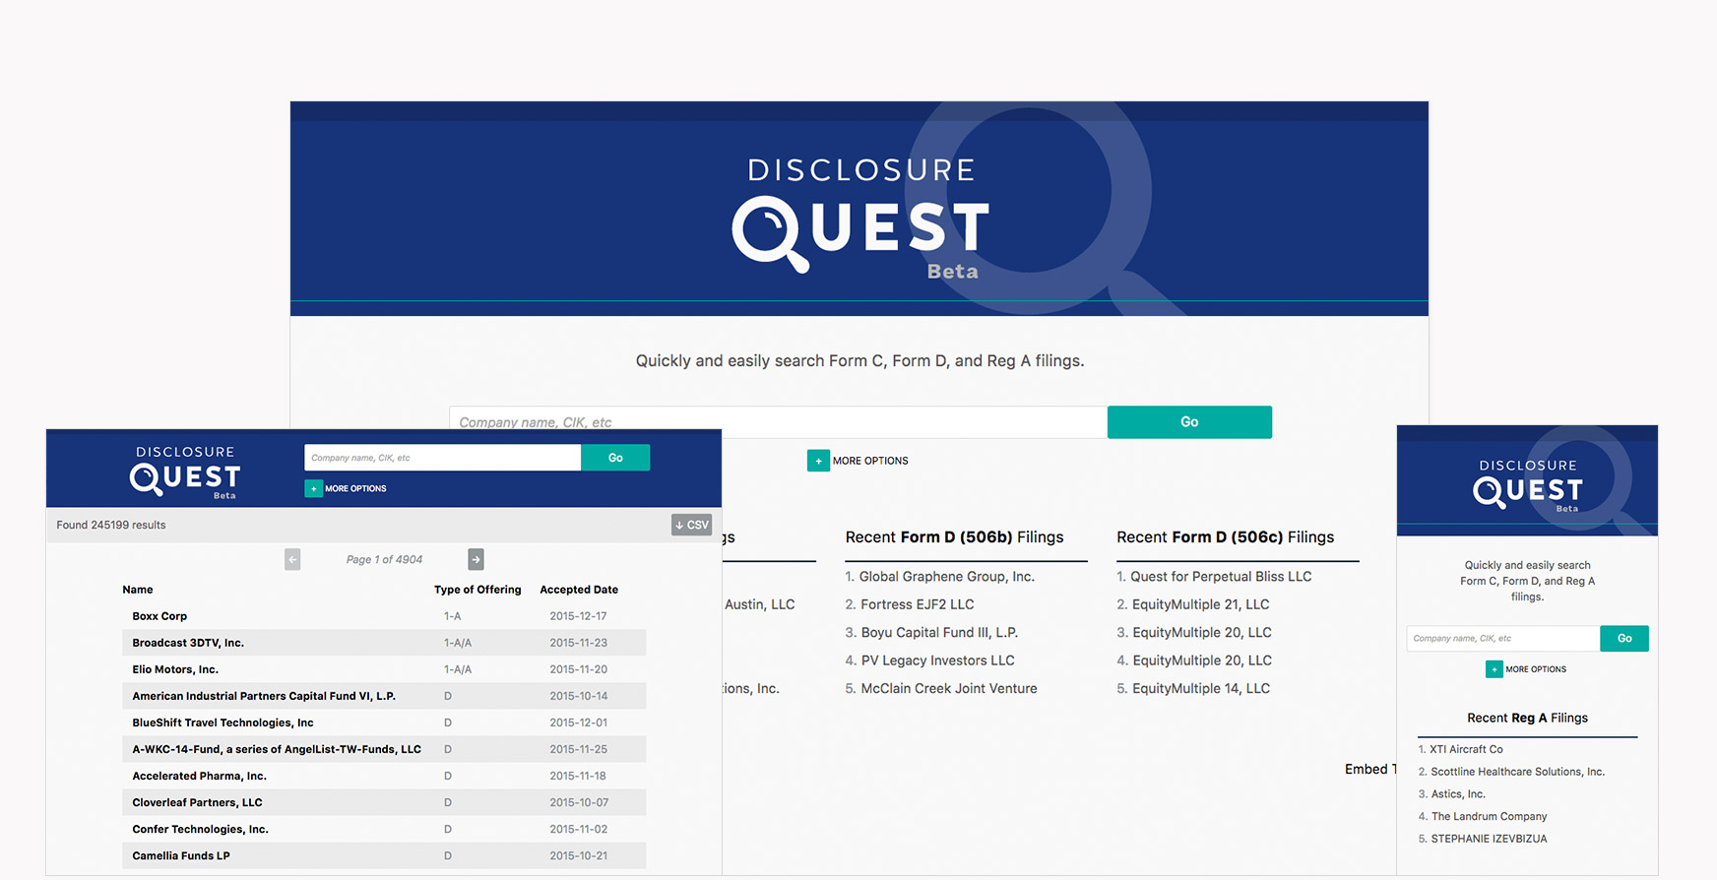Screen dimensions: 1717x880
Task: Open The Landrum Company link
Action: point(1489,816)
